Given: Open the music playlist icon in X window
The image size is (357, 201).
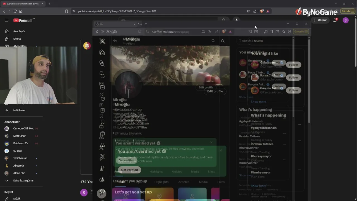Looking at the screenshot, I should [x=266, y=32].
